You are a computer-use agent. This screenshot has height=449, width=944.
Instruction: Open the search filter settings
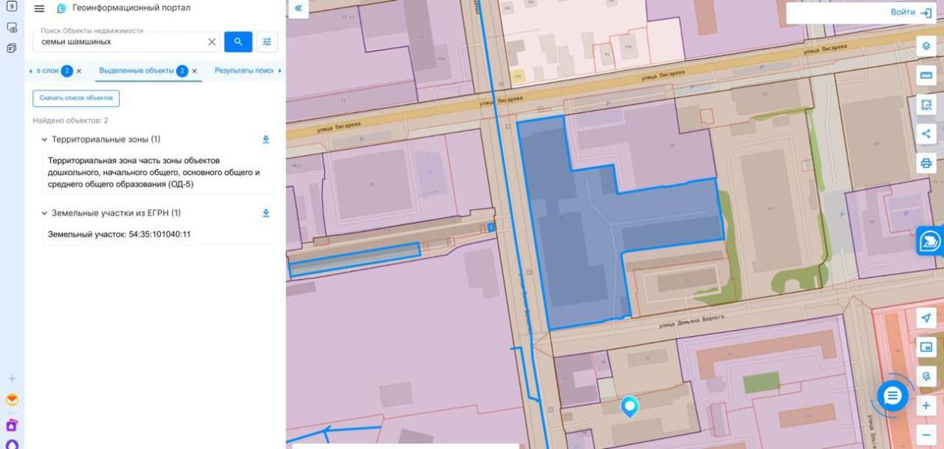pyautogui.click(x=267, y=42)
